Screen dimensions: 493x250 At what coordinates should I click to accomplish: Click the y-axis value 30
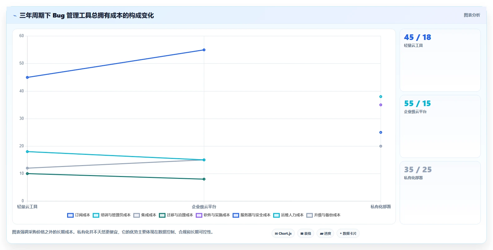pos(22,119)
